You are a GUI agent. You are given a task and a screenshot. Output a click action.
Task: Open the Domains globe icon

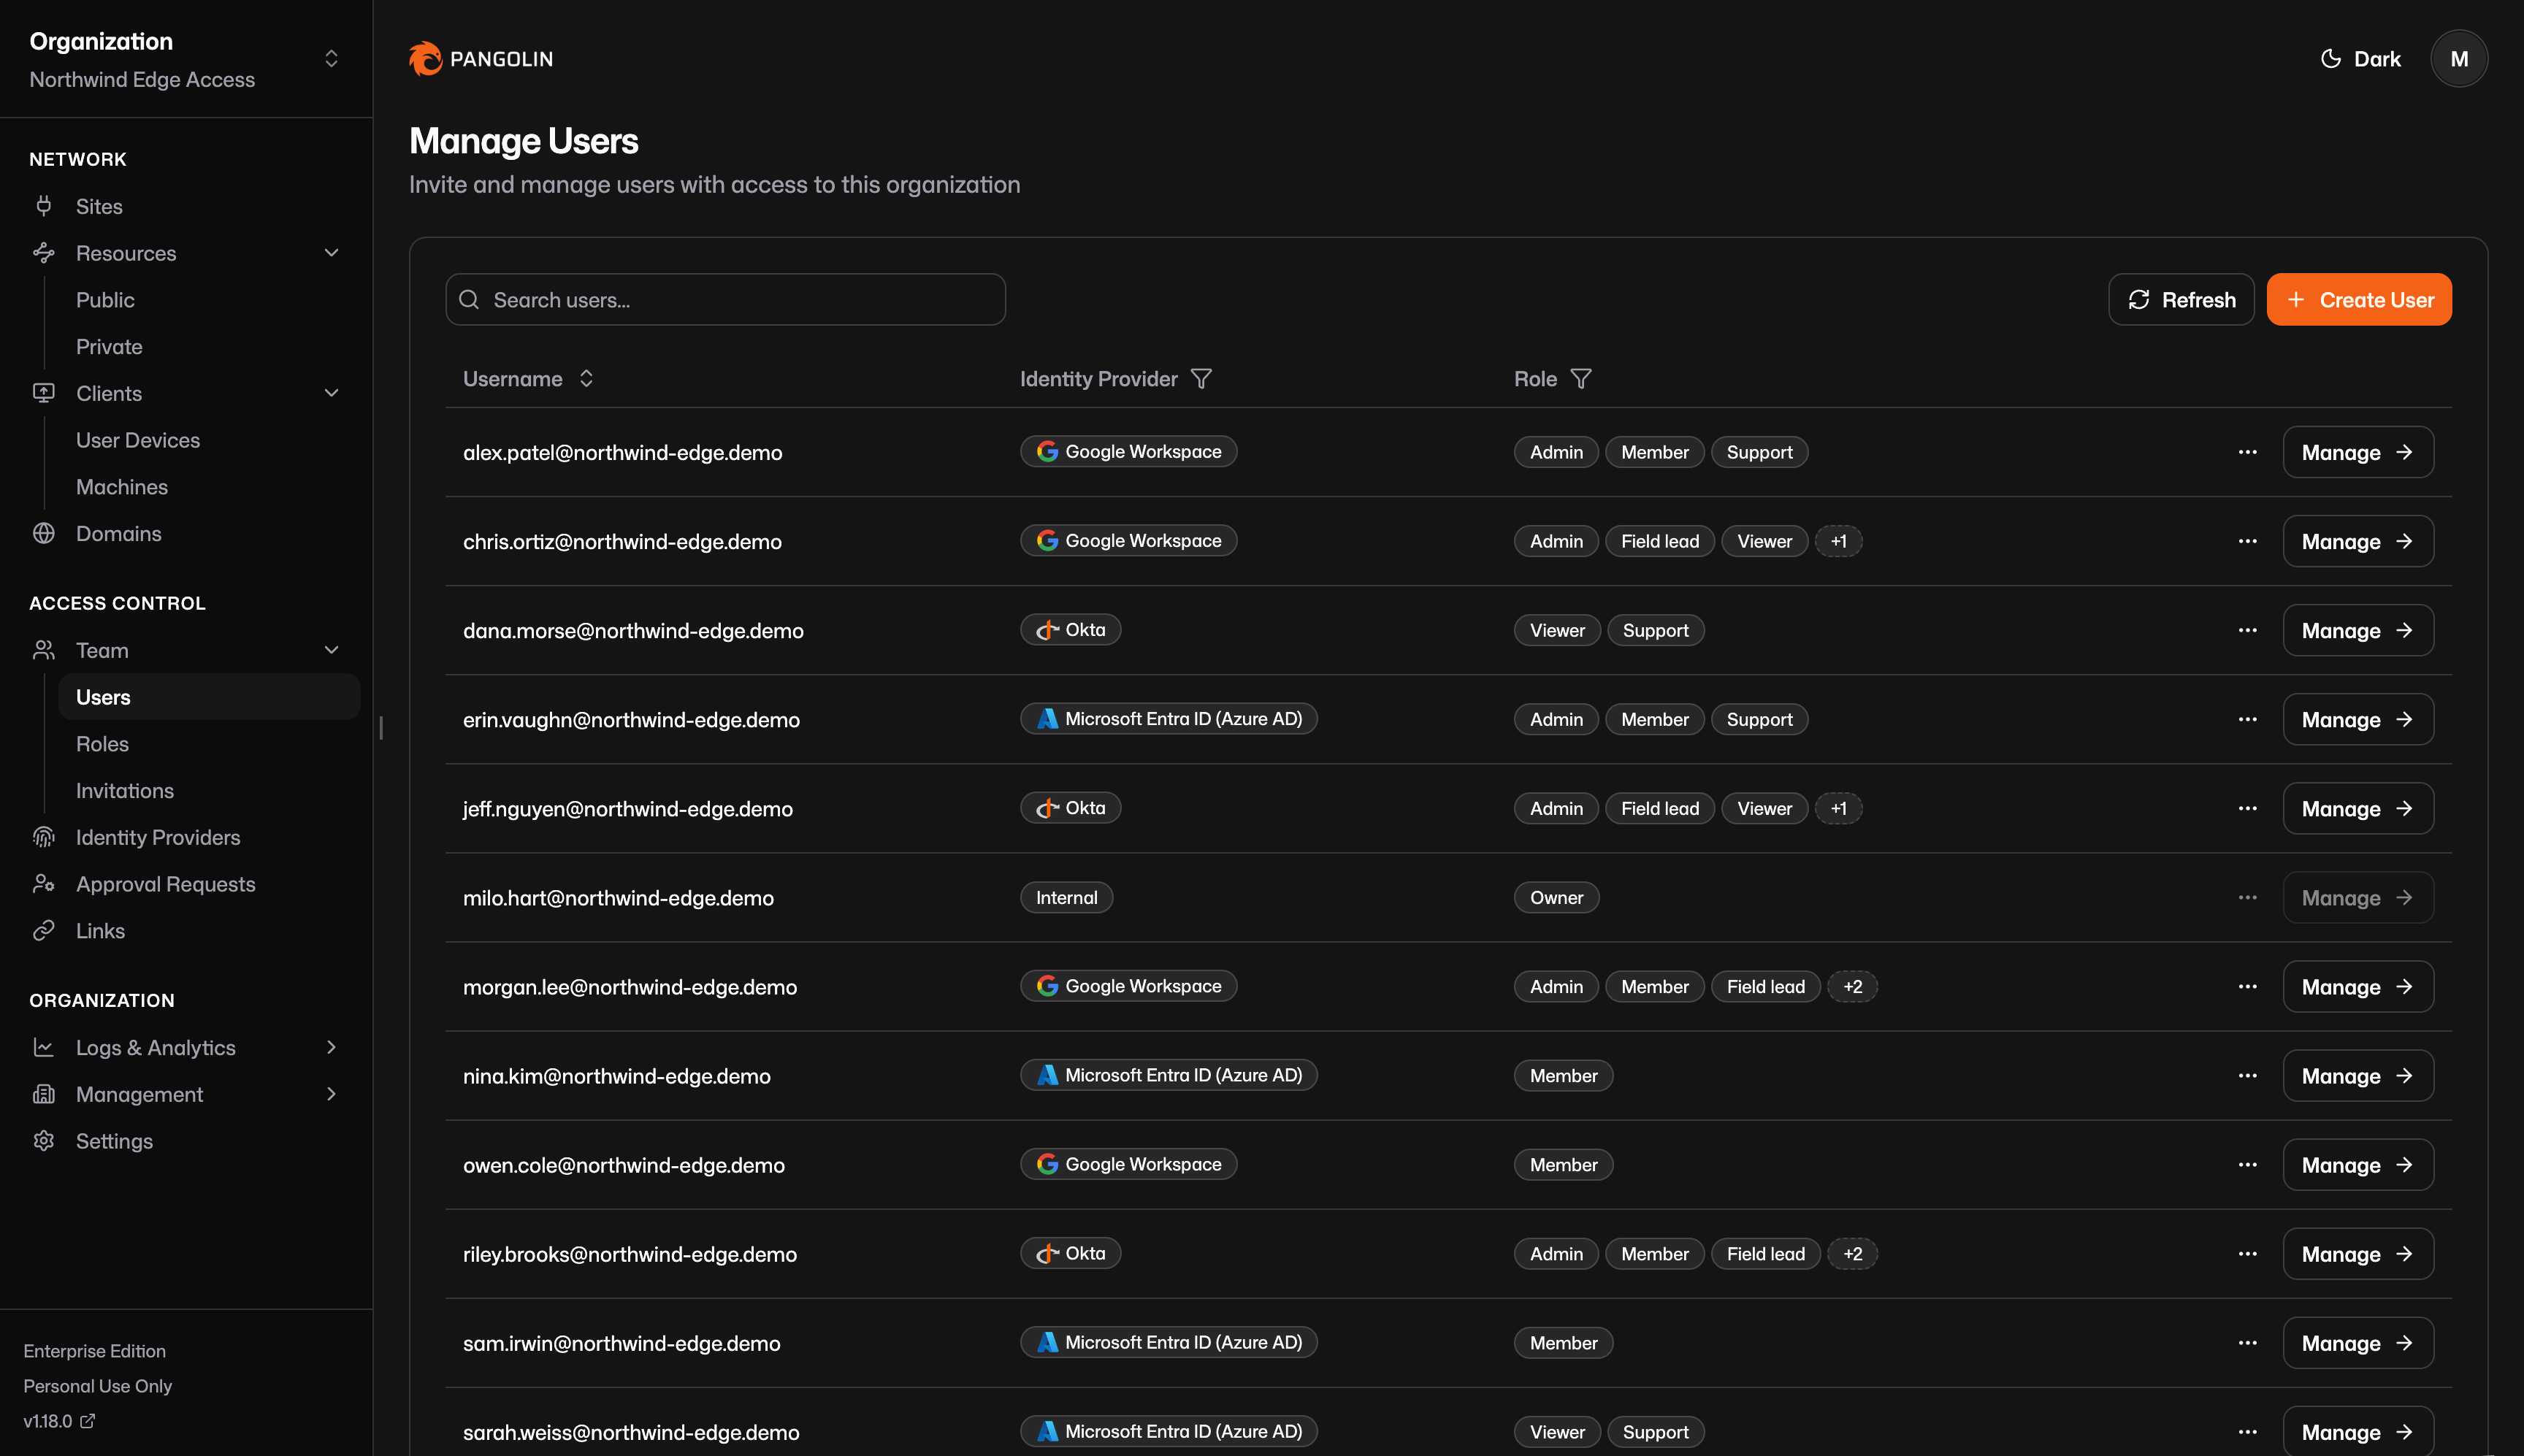[x=44, y=533]
